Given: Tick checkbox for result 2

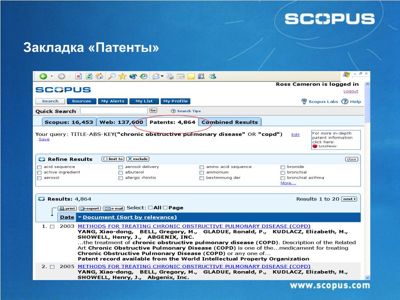Looking at the screenshot, I should [x=52, y=267].
